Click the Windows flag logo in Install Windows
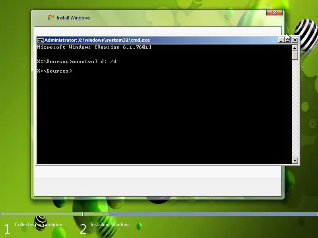318x238 pixels. 51,17
